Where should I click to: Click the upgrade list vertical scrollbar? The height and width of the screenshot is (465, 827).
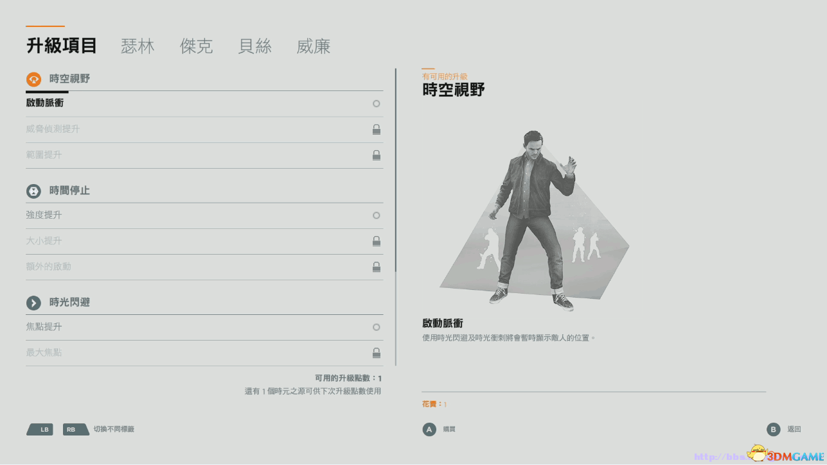[x=396, y=217]
